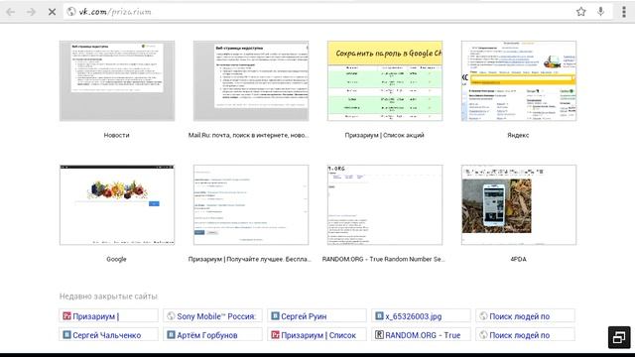Go forward with the forward arrow
635x357 pixels.
[31, 12]
